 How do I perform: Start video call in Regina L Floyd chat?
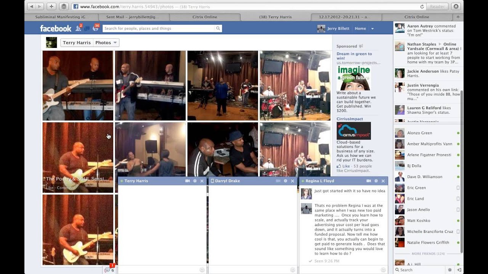click(369, 181)
